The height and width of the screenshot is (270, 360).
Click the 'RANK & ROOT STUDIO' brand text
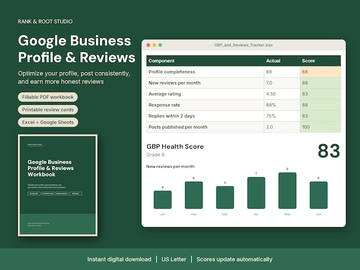tap(45, 21)
